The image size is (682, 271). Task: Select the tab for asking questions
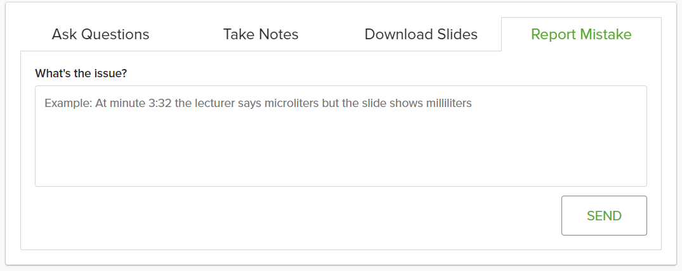(100, 34)
